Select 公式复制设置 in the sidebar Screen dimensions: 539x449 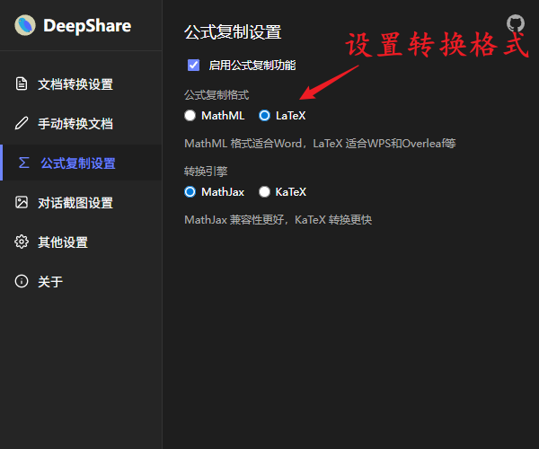(81, 163)
